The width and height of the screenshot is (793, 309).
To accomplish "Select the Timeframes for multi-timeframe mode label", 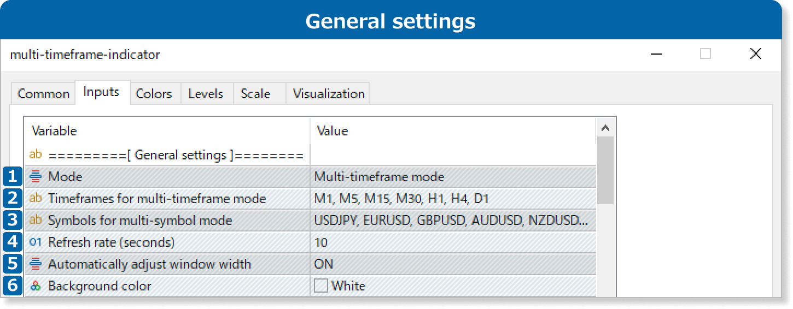I will [157, 198].
